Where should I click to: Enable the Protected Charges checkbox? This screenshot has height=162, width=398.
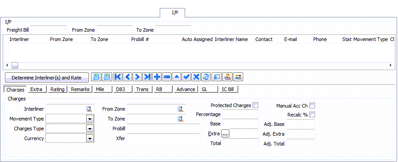pos(255,105)
